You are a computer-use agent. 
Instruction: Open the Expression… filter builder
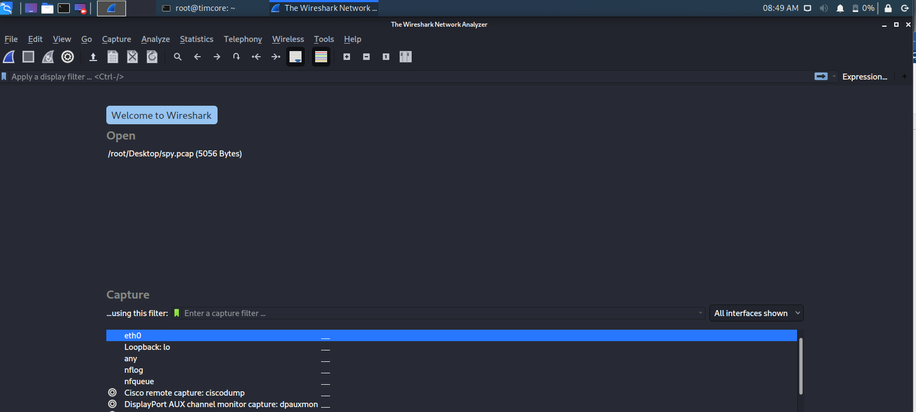point(865,77)
